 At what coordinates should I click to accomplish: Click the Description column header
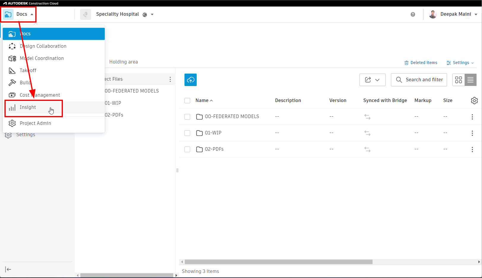(x=288, y=101)
